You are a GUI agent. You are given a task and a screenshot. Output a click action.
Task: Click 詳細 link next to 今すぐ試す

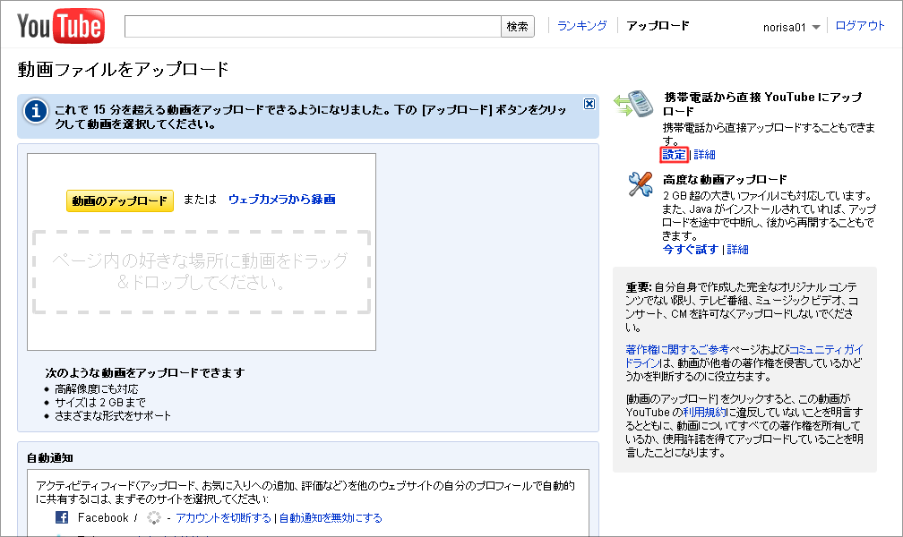pos(738,249)
